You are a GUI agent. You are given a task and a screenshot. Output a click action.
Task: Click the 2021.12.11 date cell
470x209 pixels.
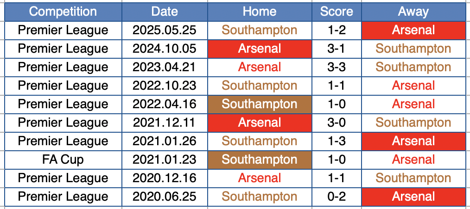(x=165, y=123)
